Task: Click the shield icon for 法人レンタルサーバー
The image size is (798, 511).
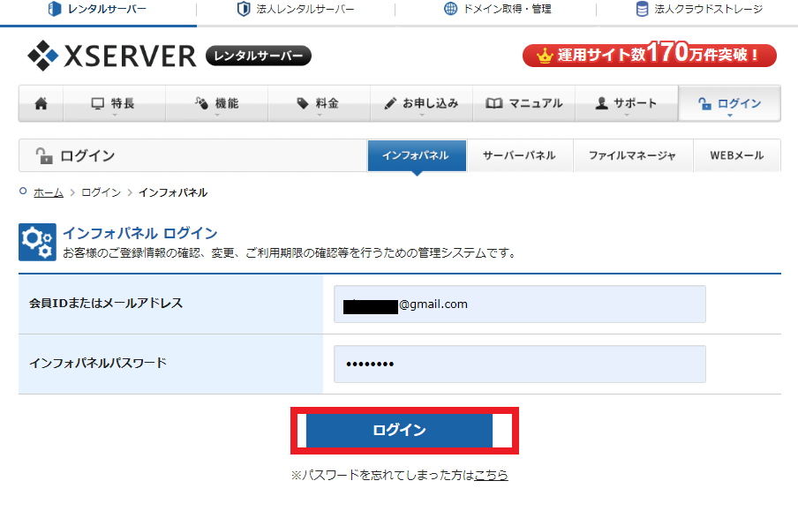Action: [244, 10]
